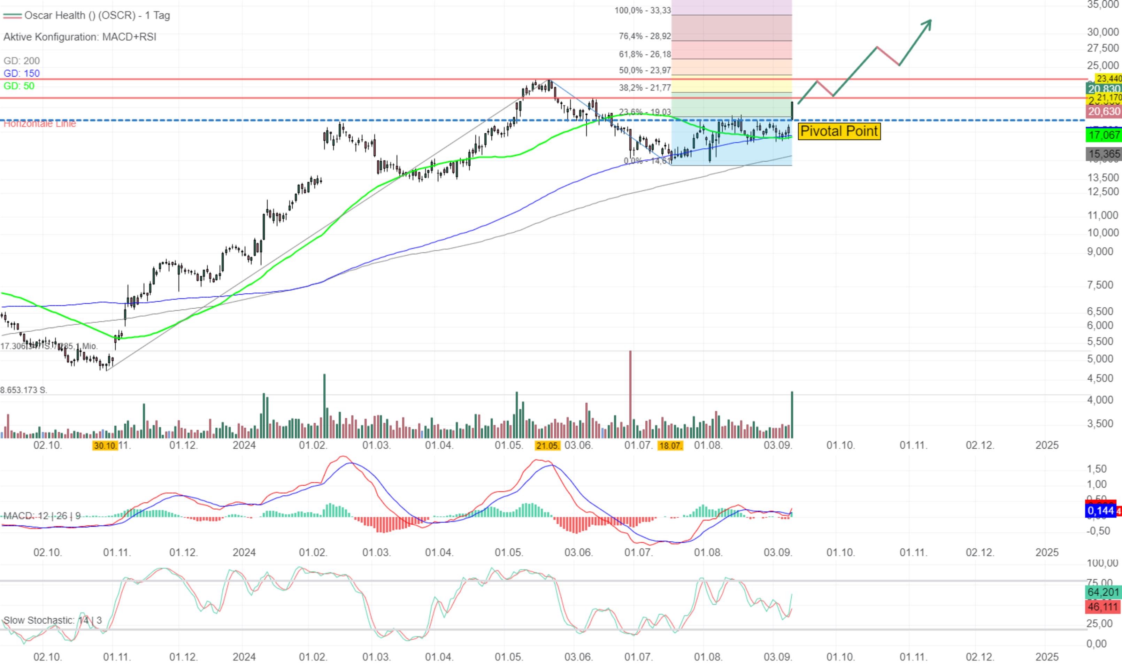This screenshot has height=664, width=1122.
Task: Click the gray 15,365 price tag
Action: [1104, 154]
